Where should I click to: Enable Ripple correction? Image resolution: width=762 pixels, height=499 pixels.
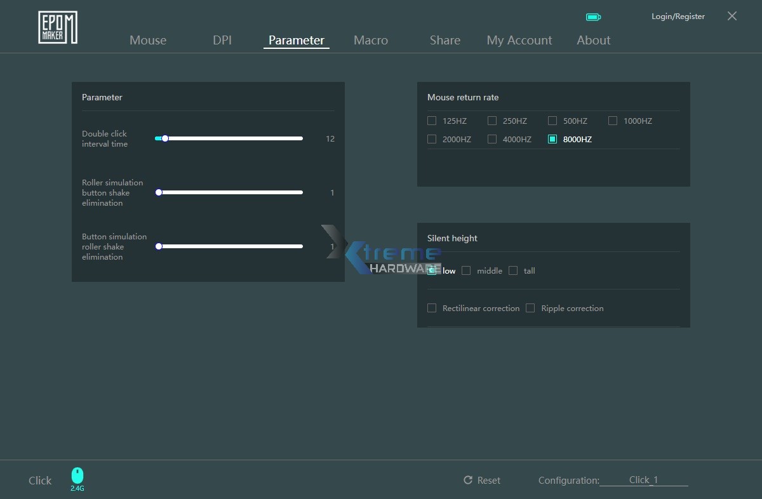[530, 307]
